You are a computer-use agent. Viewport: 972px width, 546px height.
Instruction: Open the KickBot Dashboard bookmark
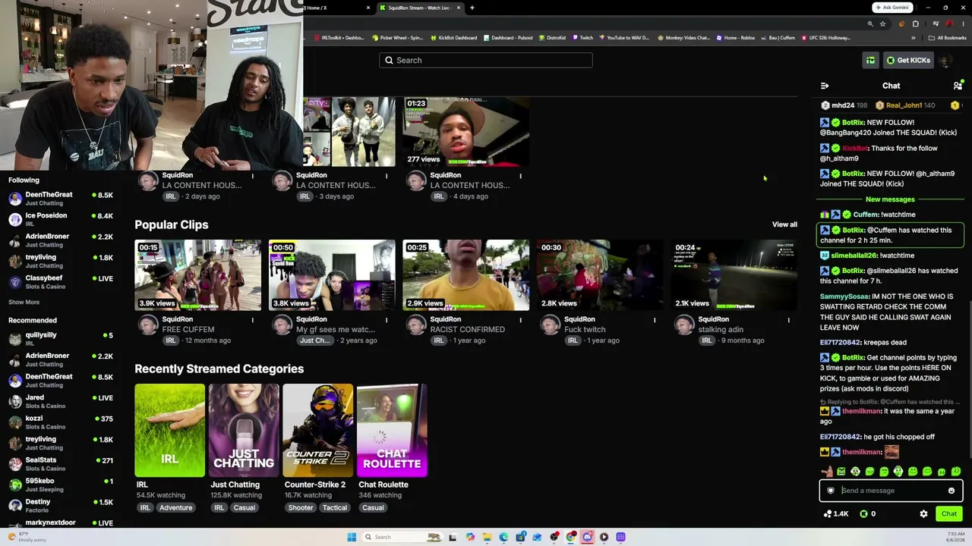[x=454, y=38]
